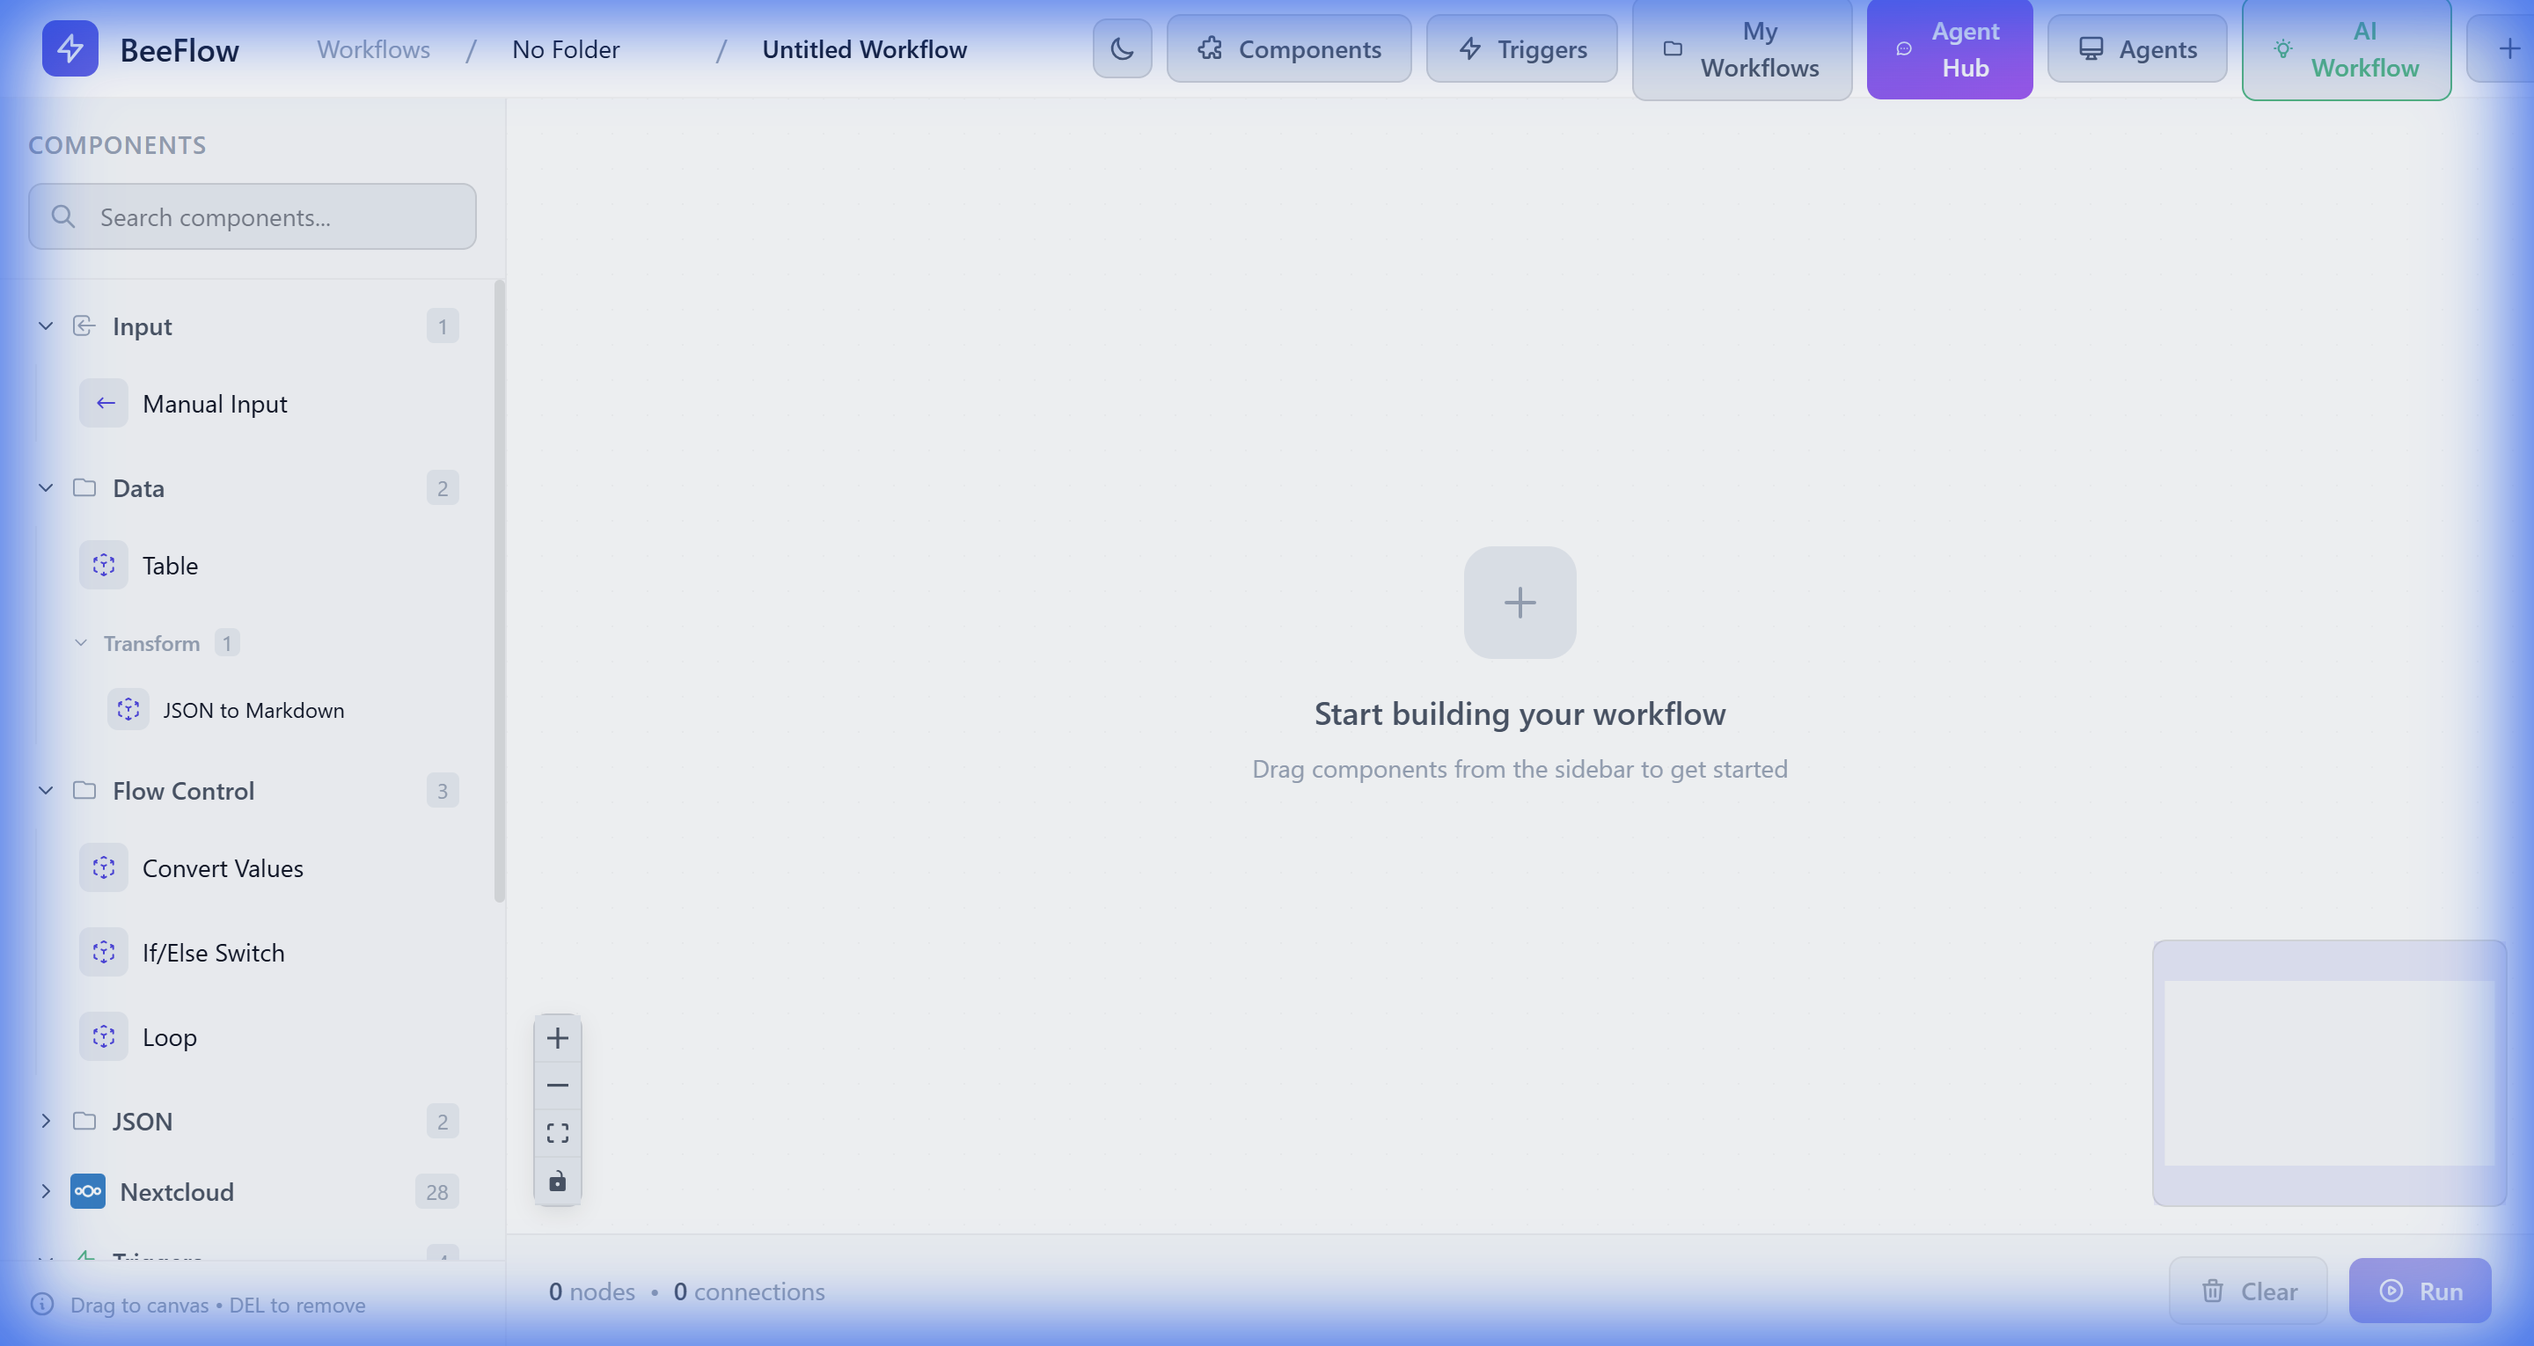Screen dimensions: 2534x1346
Task: Zoom in on the canvas
Action: pyautogui.click(x=557, y=1036)
